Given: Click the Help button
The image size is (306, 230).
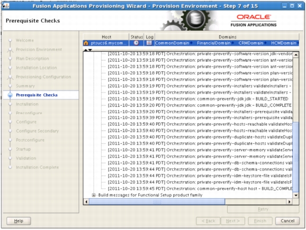Looking at the screenshot, I should pyautogui.click(x=19, y=221).
